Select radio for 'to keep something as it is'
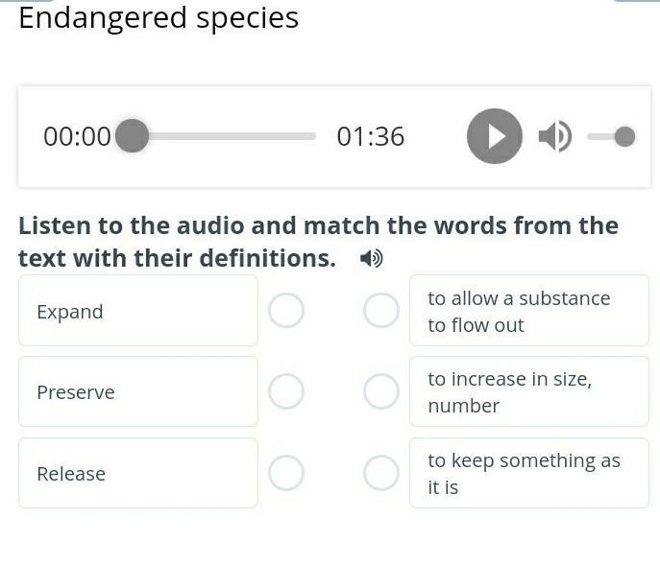This screenshot has height=565, width=660. (381, 473)
